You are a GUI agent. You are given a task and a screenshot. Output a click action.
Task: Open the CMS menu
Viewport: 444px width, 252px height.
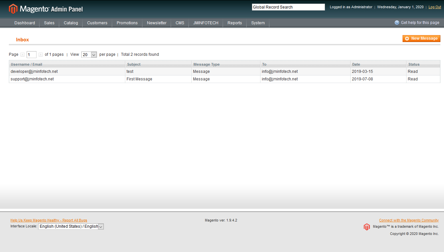click(180, 23)
